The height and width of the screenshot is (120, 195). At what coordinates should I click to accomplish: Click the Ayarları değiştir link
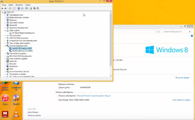point(183,78)
